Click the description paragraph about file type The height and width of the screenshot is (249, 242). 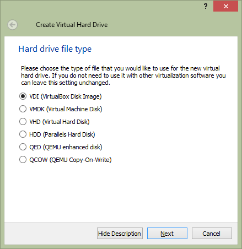123,75
